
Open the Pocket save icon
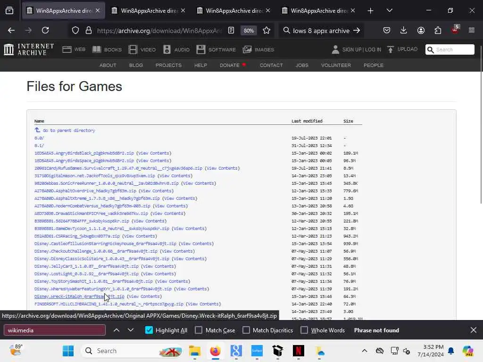pyautogui.click(x=387, y=31)
